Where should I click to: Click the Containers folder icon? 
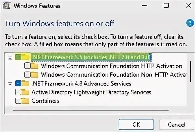[26, 101]
